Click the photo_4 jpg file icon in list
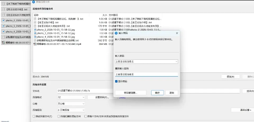This screenshot has height=122, width=254. tap(35, 37)
